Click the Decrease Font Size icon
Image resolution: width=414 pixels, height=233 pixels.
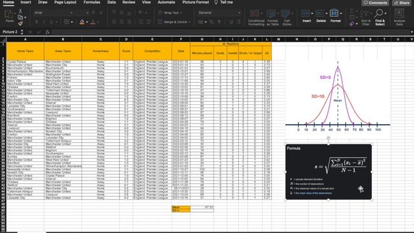click(x=101, y=13)
